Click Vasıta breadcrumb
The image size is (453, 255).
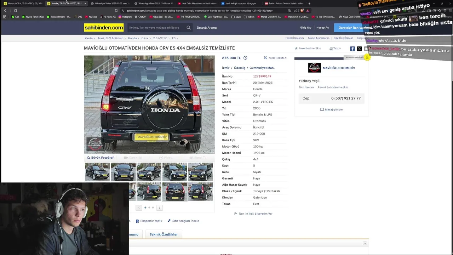click(x=88, y=38)
